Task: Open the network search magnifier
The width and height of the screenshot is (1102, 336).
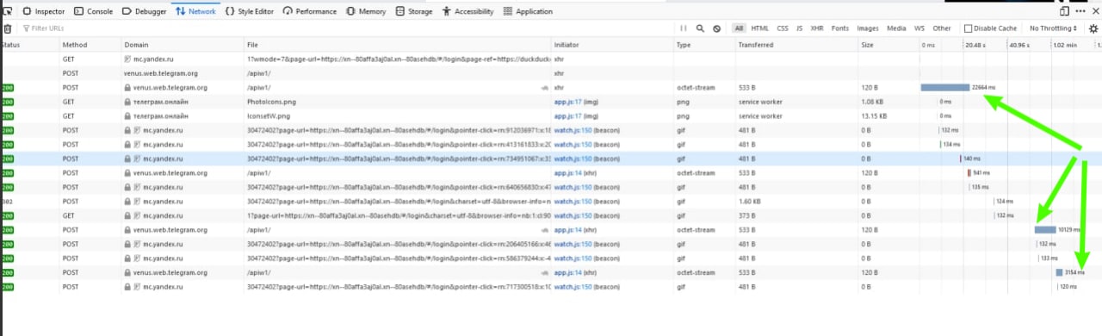Action: [x=700, y=28]
